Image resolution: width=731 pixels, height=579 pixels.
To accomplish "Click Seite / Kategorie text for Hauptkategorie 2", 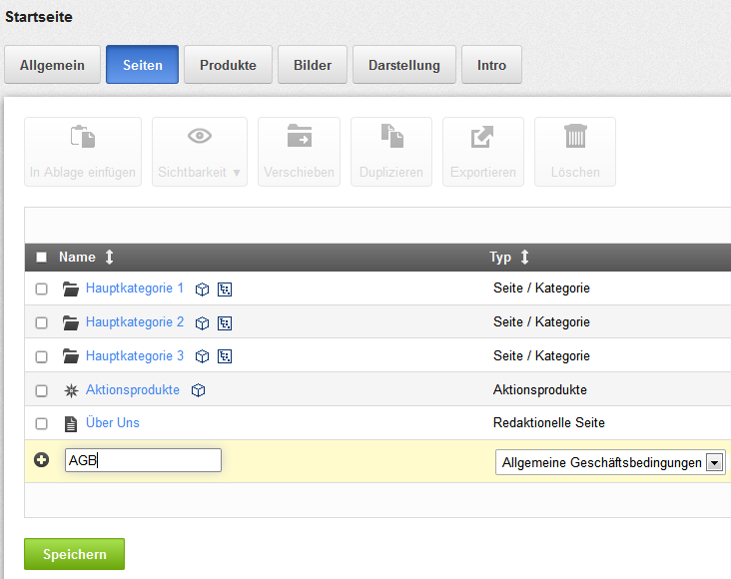I will pos(541,322).
